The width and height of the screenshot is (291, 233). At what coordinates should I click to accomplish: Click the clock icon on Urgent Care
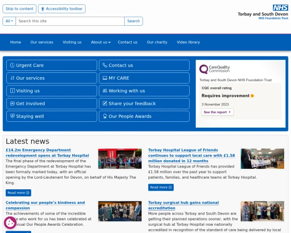point(12,65)
